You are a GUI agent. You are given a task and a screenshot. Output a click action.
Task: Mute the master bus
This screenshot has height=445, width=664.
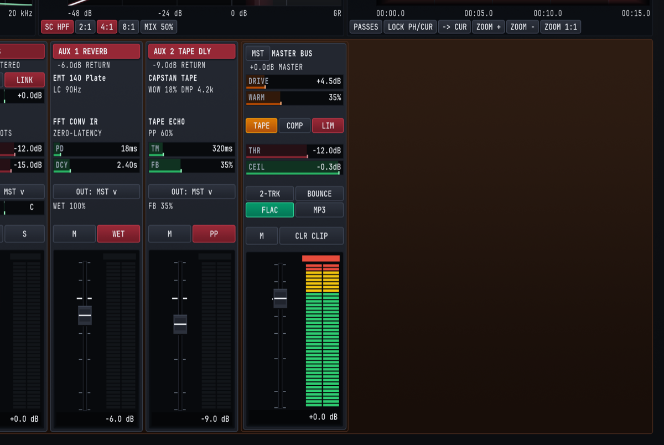[261, 236]
